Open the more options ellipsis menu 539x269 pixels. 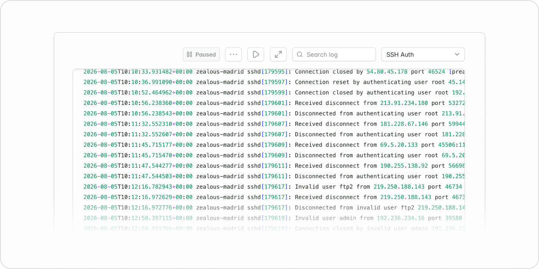point(234,54)
